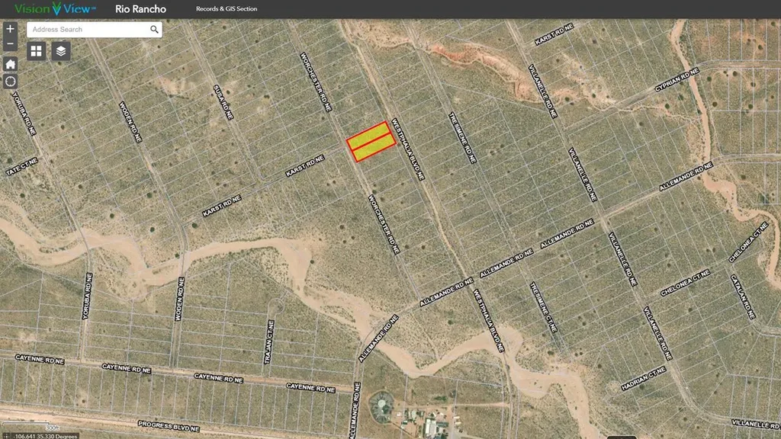The height and width of the screenshot is (439, 781).
Task: Click the Records & GIS Section text
Action: click(227, 9)
